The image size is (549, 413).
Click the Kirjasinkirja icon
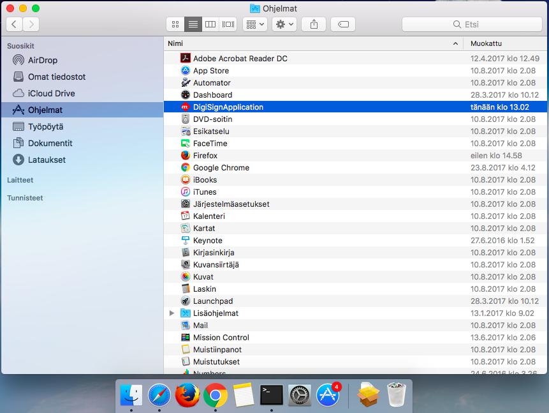pos(185,252)
